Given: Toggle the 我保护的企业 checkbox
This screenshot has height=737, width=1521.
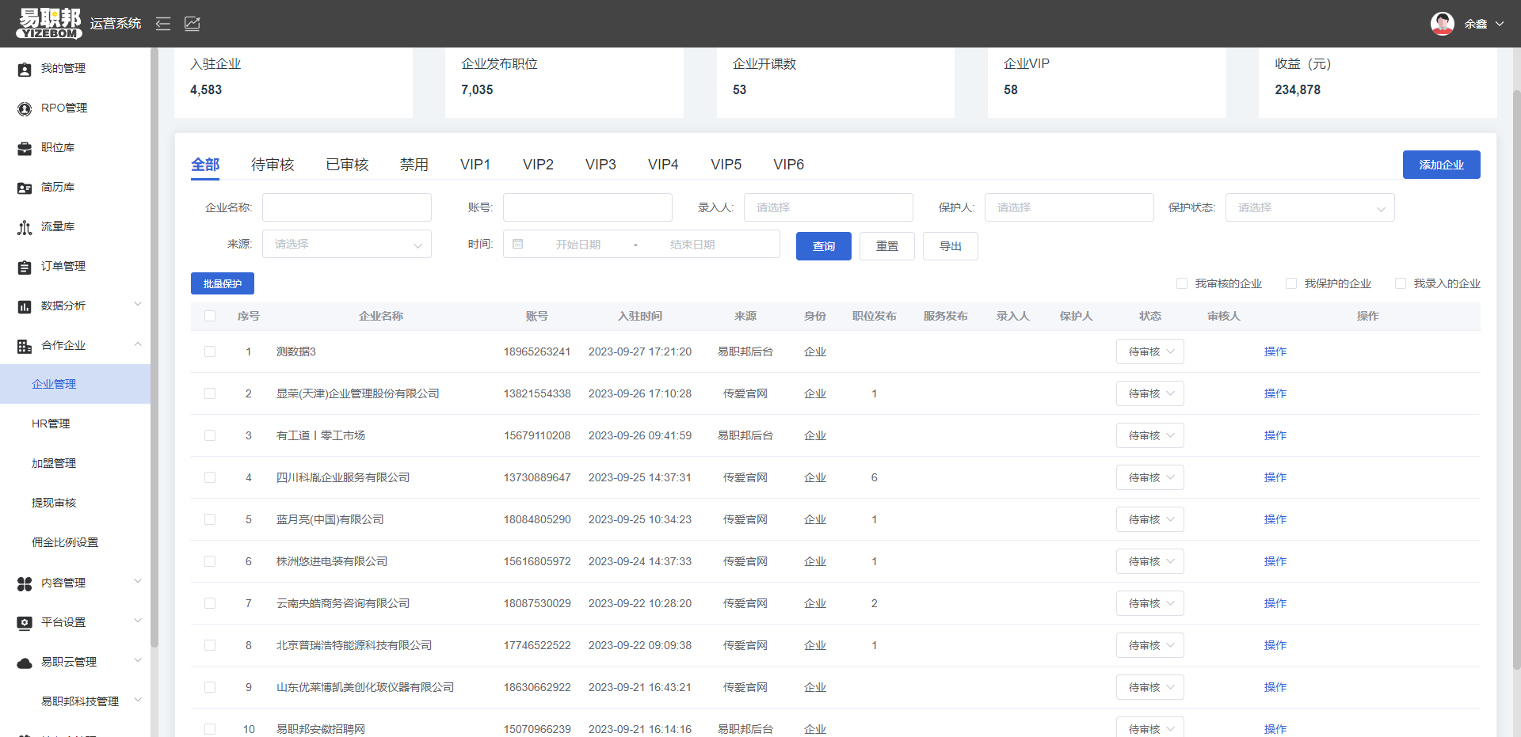Looking at the screenshot, I should click(x=1291, y=283).
